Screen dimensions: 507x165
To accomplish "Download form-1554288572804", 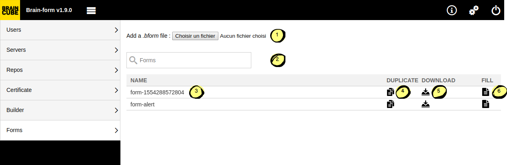I will click(x=426, y=92).
